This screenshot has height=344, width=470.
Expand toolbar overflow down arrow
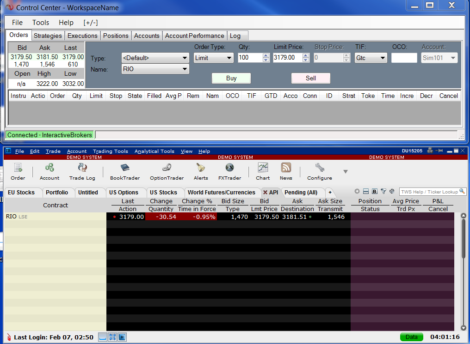point(345,172)
